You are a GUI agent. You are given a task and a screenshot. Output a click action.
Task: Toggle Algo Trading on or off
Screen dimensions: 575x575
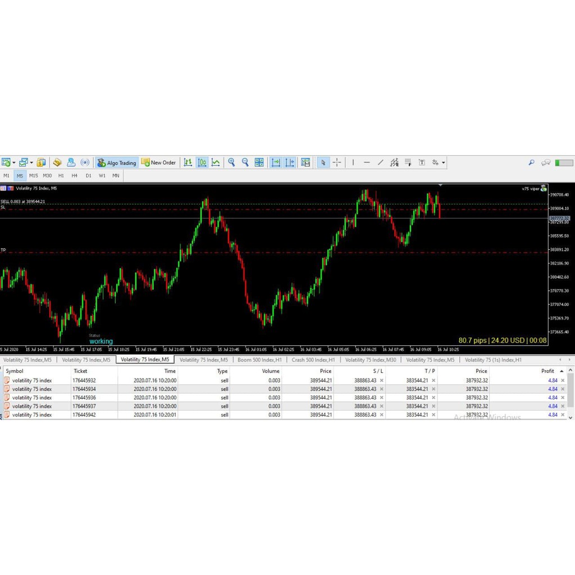[x=116, y=163]
